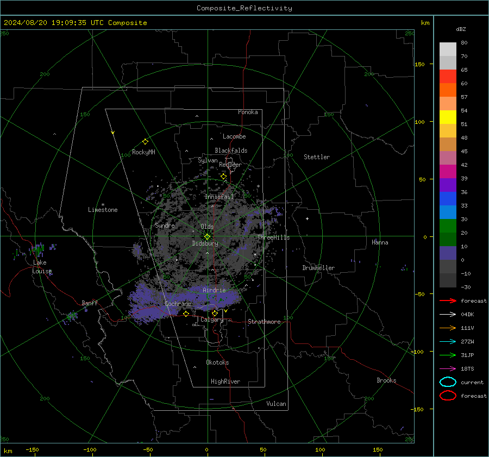Click the Ponoka city label
489x457 pixels.
[x=248, y=112]
